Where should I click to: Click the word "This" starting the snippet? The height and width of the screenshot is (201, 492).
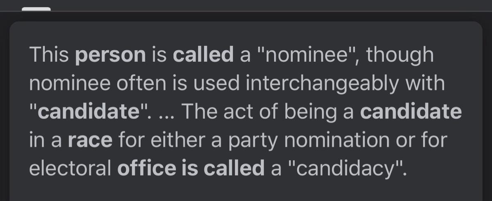(x=49, y=56)
